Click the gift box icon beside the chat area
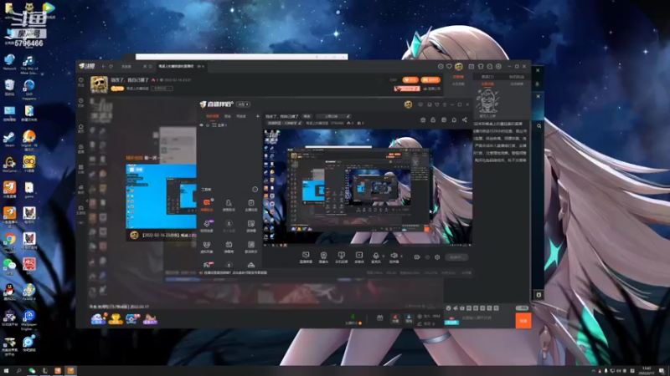 [x=379, y=318]
